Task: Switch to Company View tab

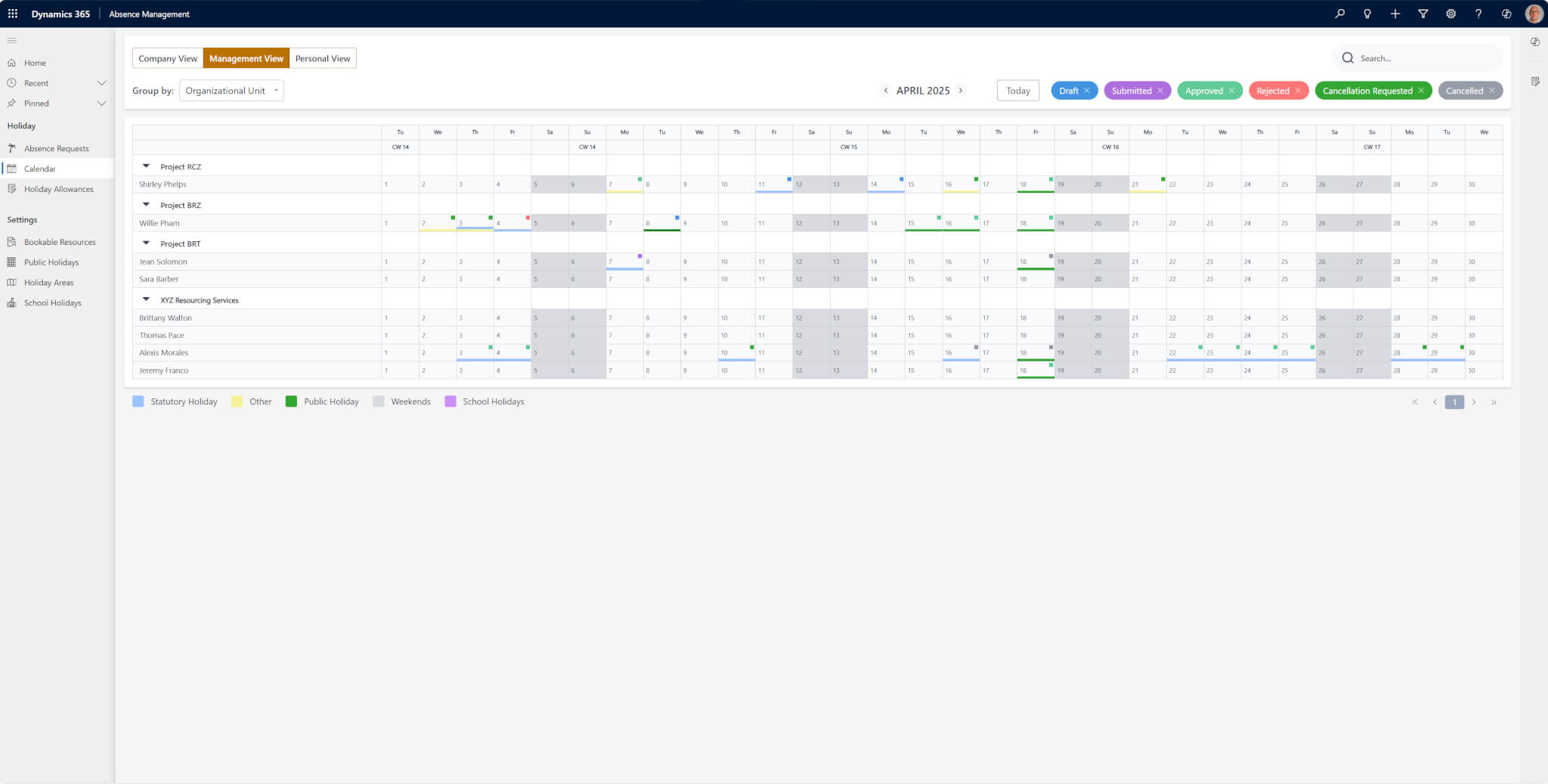Action: tap(168, 58)
